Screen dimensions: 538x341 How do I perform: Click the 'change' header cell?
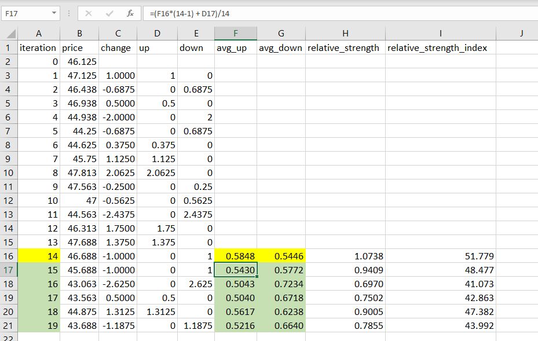click(118, 47)
